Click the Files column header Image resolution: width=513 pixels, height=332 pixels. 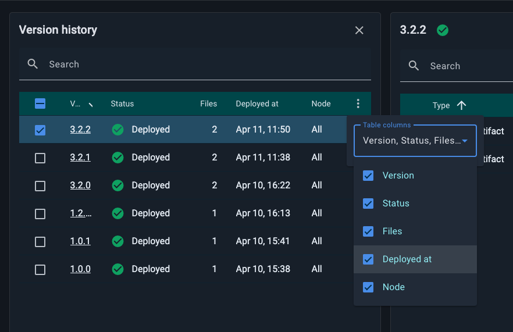pyautogui.click(x=208, y=103)
